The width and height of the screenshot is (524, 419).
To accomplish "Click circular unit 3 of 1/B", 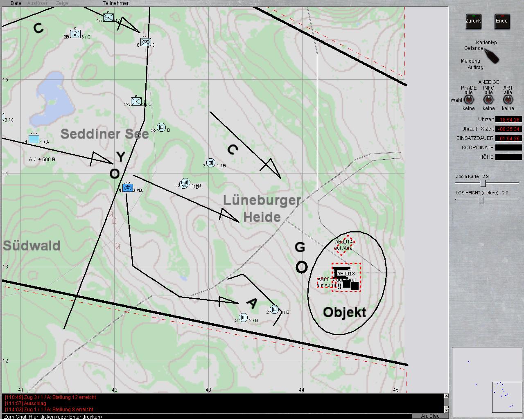I will pyautogui.click(x=211, y=163).
